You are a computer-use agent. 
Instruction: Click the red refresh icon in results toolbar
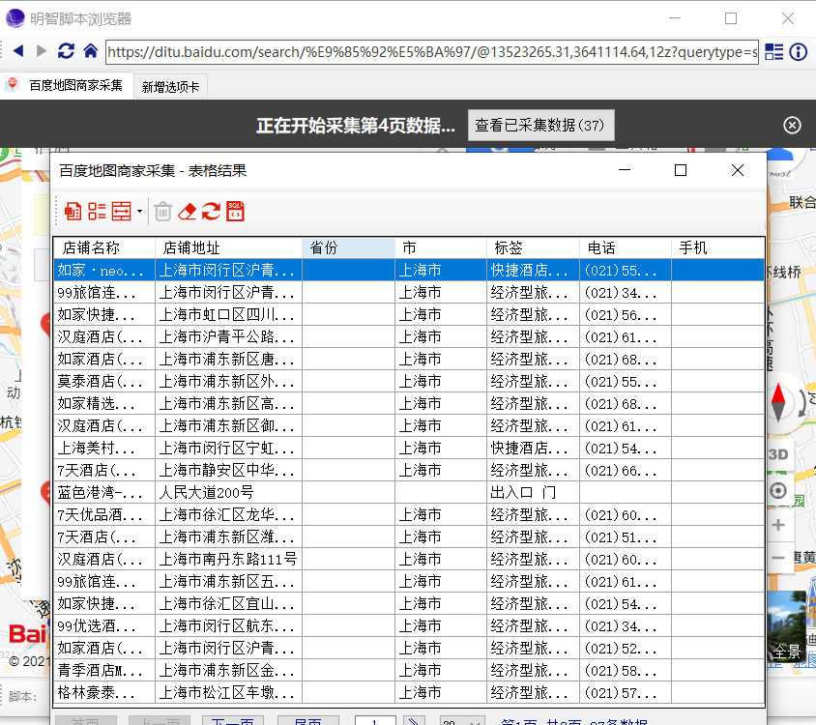click(212, 212)
